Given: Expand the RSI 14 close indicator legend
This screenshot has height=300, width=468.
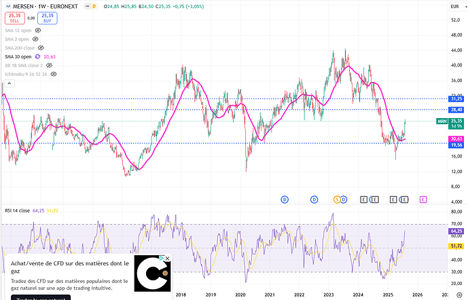Looking at the screenshot, I should coord(16,210).
